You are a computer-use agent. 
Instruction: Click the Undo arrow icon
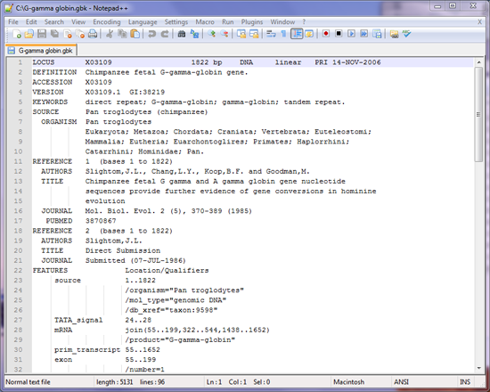[x=151, y=34]
